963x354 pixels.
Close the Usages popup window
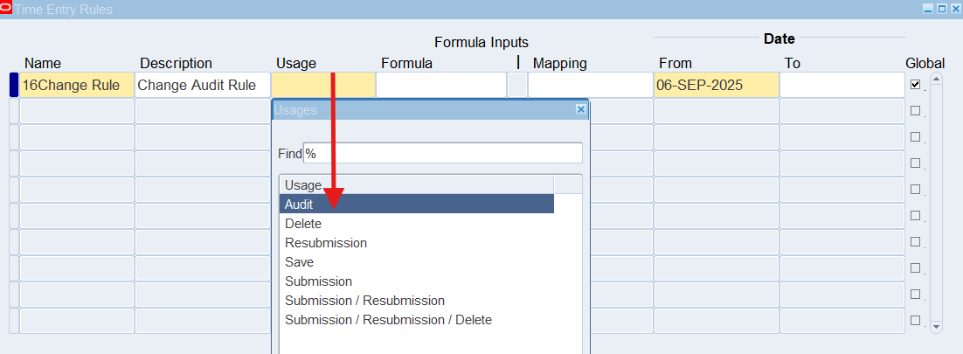[x=580, y=109]
